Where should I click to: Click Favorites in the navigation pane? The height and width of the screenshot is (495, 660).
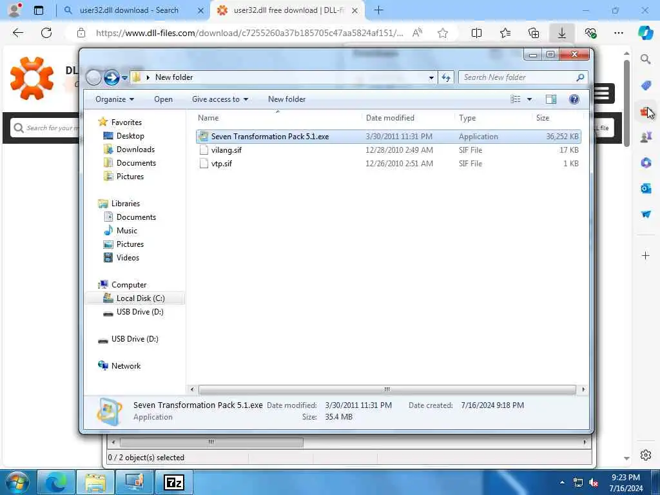[126, 122]
